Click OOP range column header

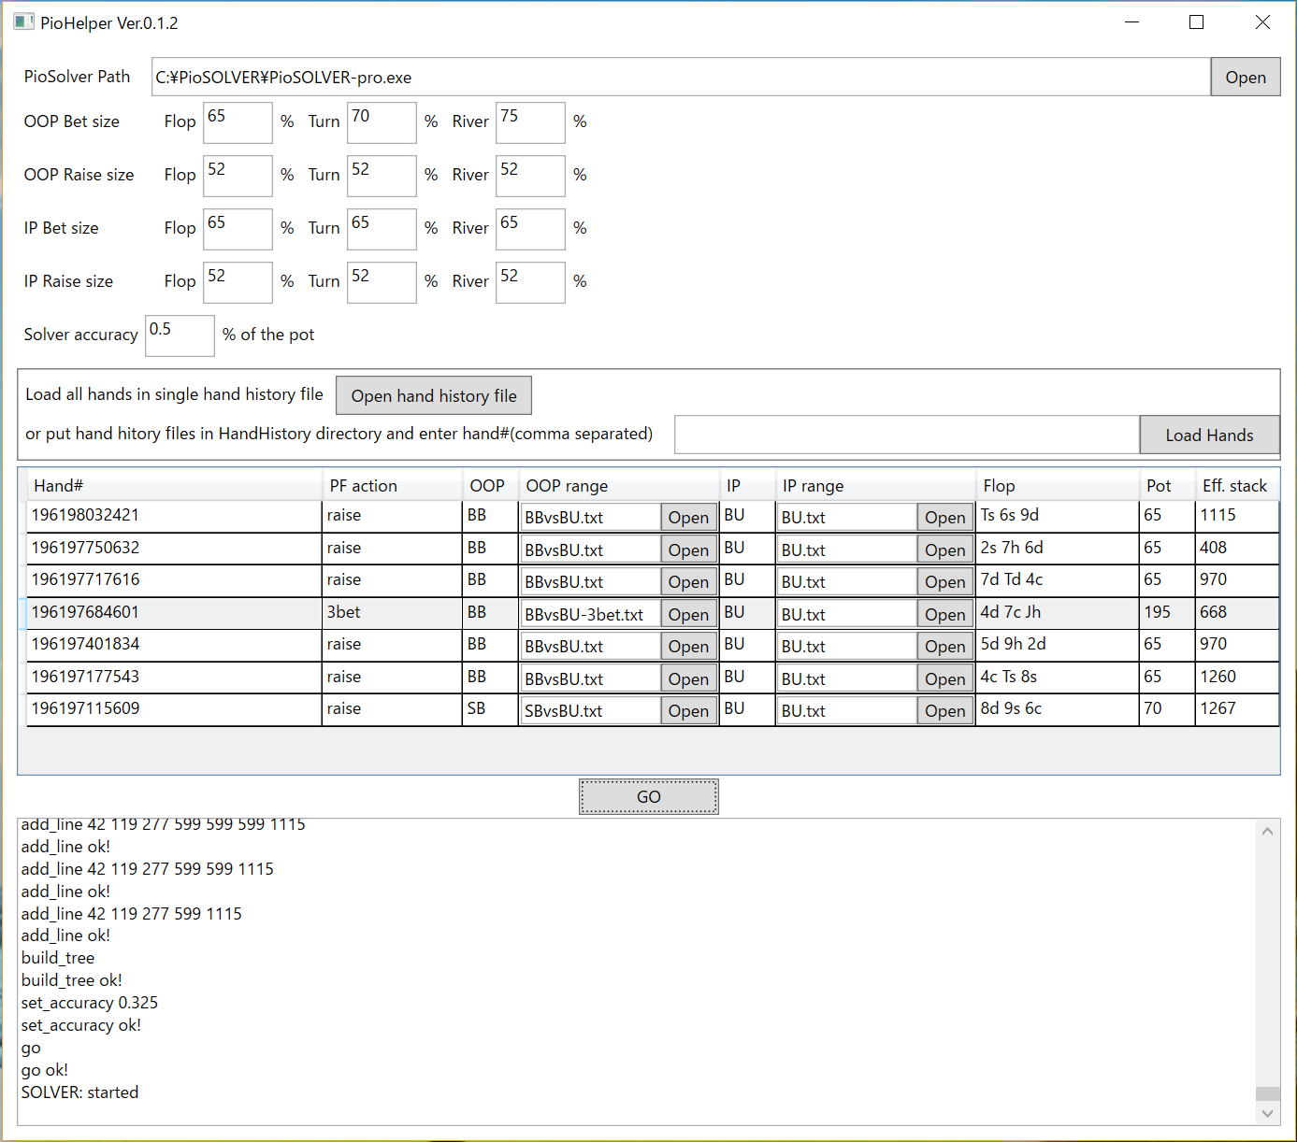pyautogui.click(x=618, y=485)
